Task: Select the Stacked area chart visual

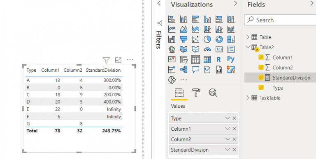Action: click(x=195, y=30)
